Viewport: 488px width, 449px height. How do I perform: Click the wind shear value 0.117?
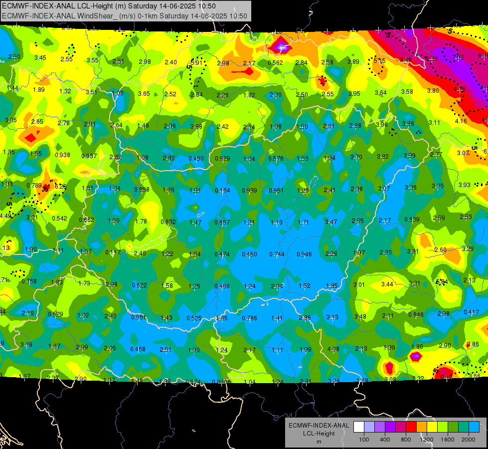pyautogui.click(x=113, y=252)
